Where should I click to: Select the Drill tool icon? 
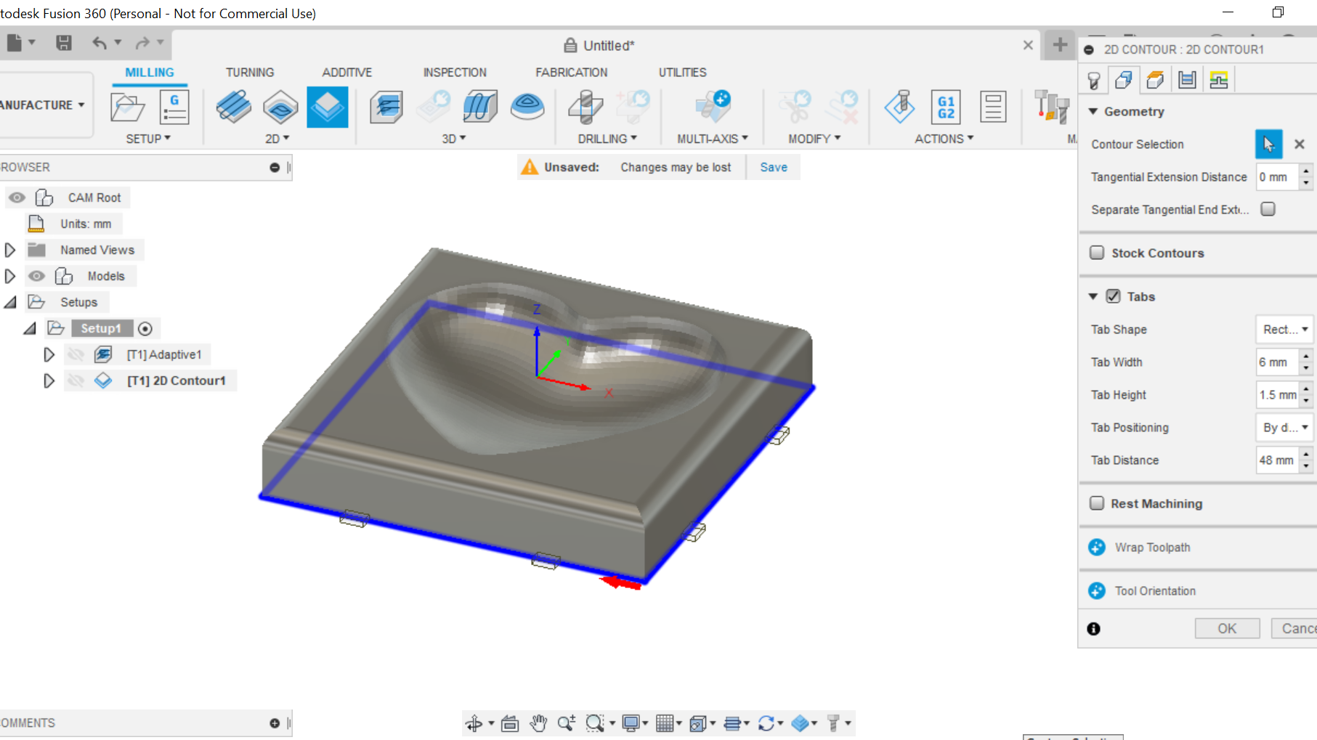pyautogui.click(x=585, y=107)
